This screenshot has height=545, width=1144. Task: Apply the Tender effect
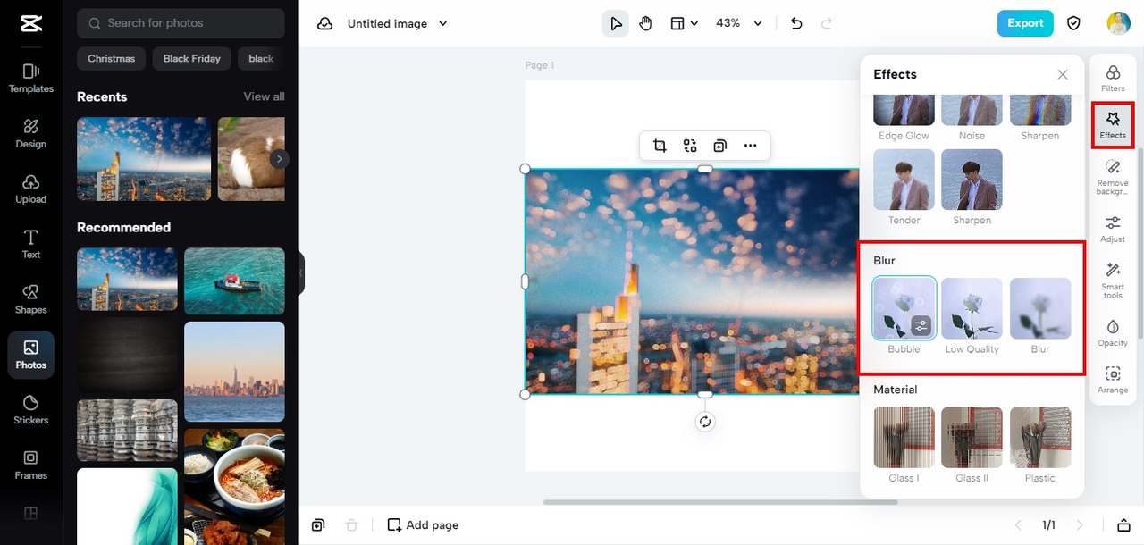pyautogui.click(x=904, y=180)
